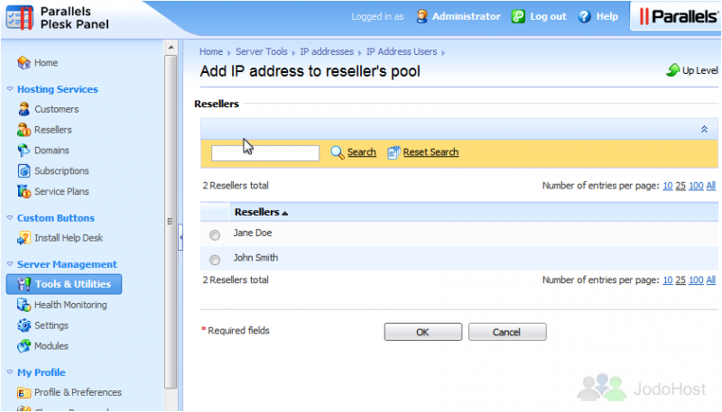The height and width of the screenshot is (412, 722).
Task: Click the green Up Level arrow icon
Action: click(x=672, y=70)
